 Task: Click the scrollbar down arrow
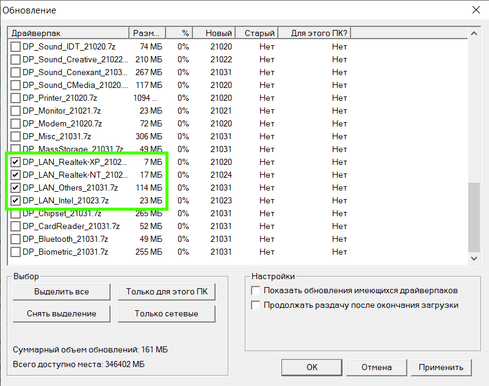tap(474, 259)
